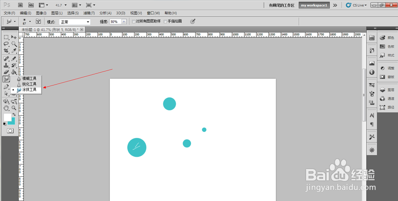Launch Adobe Bridge (Br)
This screenshot has width=398, height=201.
point(21,5)
